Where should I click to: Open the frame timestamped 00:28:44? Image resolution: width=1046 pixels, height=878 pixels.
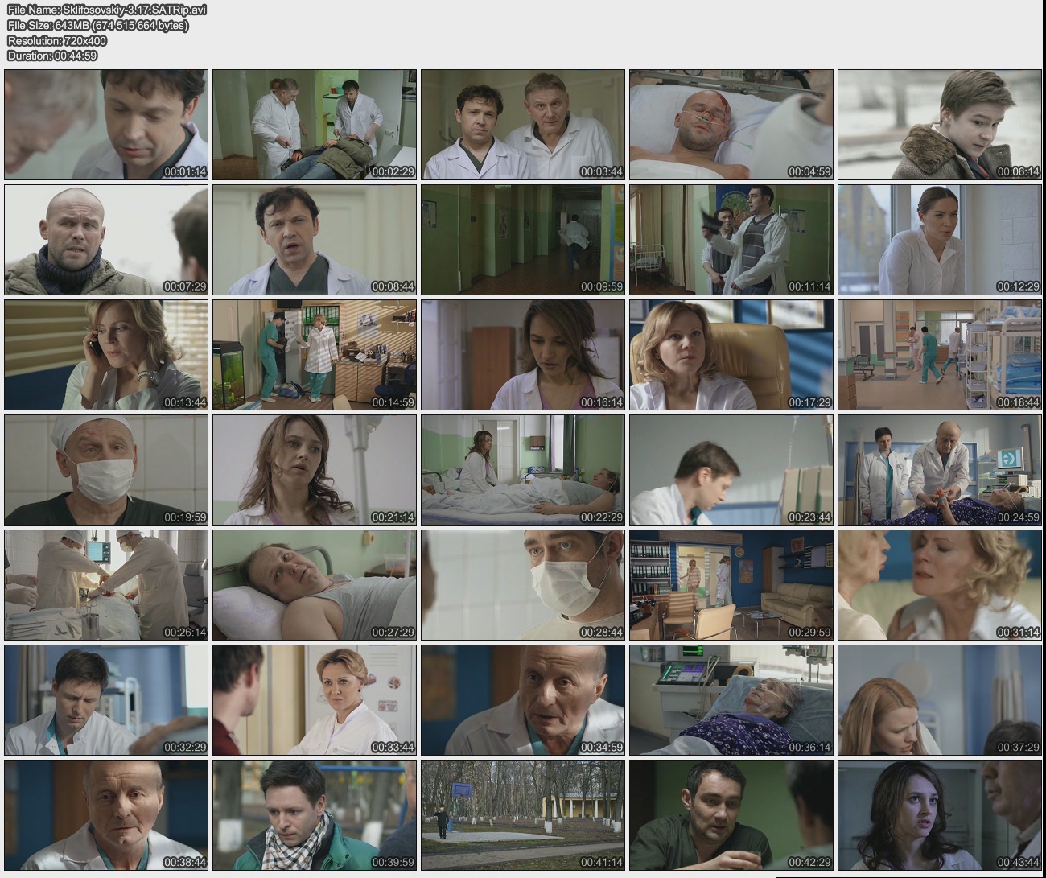click(522, 585)
